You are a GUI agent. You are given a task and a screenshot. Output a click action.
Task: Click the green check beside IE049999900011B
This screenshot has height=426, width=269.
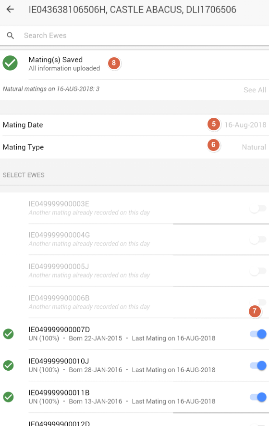click(x=9, y=397)
